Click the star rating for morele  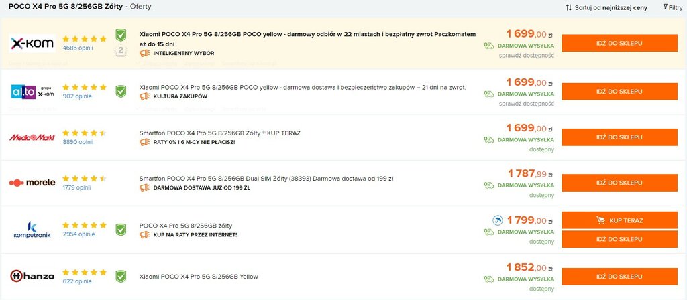(85, 178)
